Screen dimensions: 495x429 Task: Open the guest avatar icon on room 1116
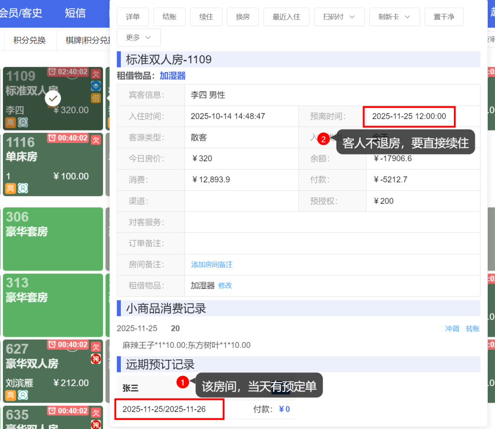coord(23,188)
